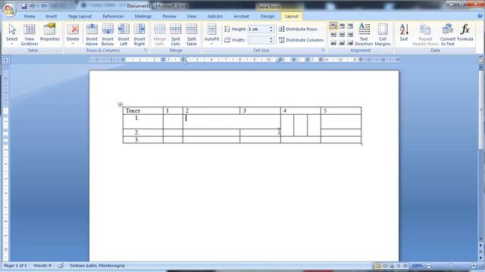Click the Save icon in quick access toolbar
Screen dimensions: 485x272
[23, 6]
